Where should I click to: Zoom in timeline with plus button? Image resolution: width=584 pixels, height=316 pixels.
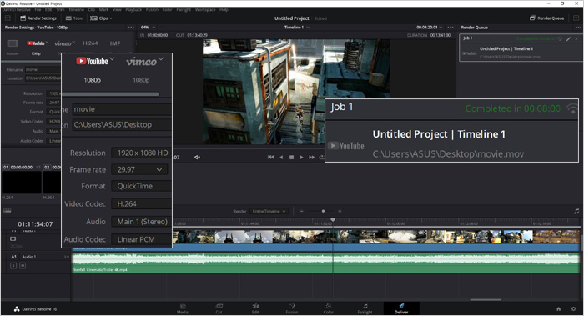click(340, 211)
